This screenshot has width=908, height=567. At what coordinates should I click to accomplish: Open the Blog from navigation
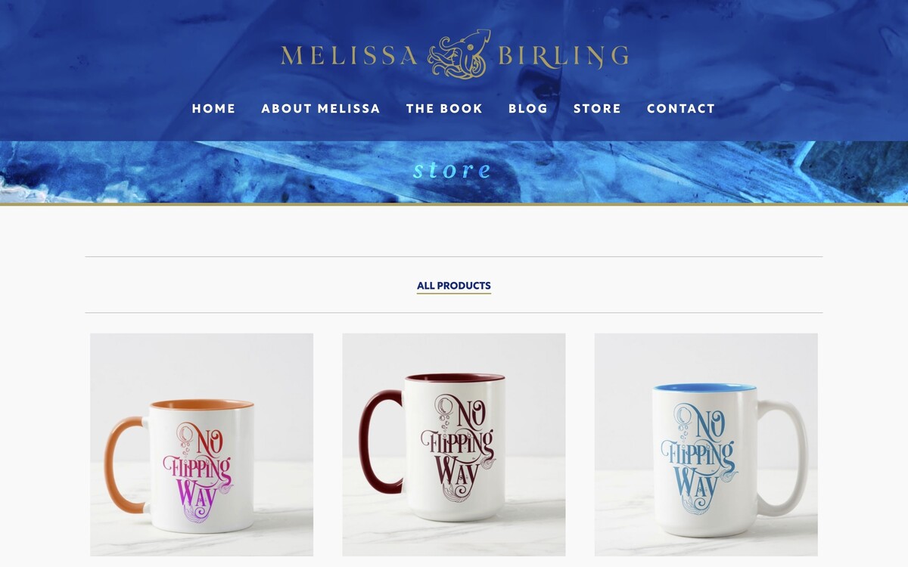(x=528, y=109)
